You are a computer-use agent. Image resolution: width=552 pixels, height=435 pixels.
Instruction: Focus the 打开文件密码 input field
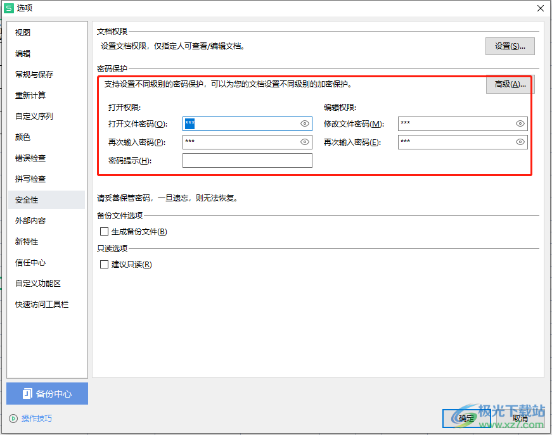(247, 123)
